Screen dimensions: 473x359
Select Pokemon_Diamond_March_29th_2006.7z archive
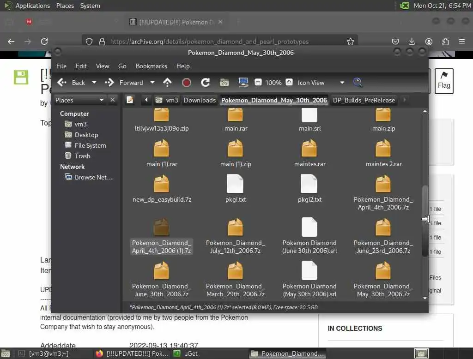pos(236,280)
